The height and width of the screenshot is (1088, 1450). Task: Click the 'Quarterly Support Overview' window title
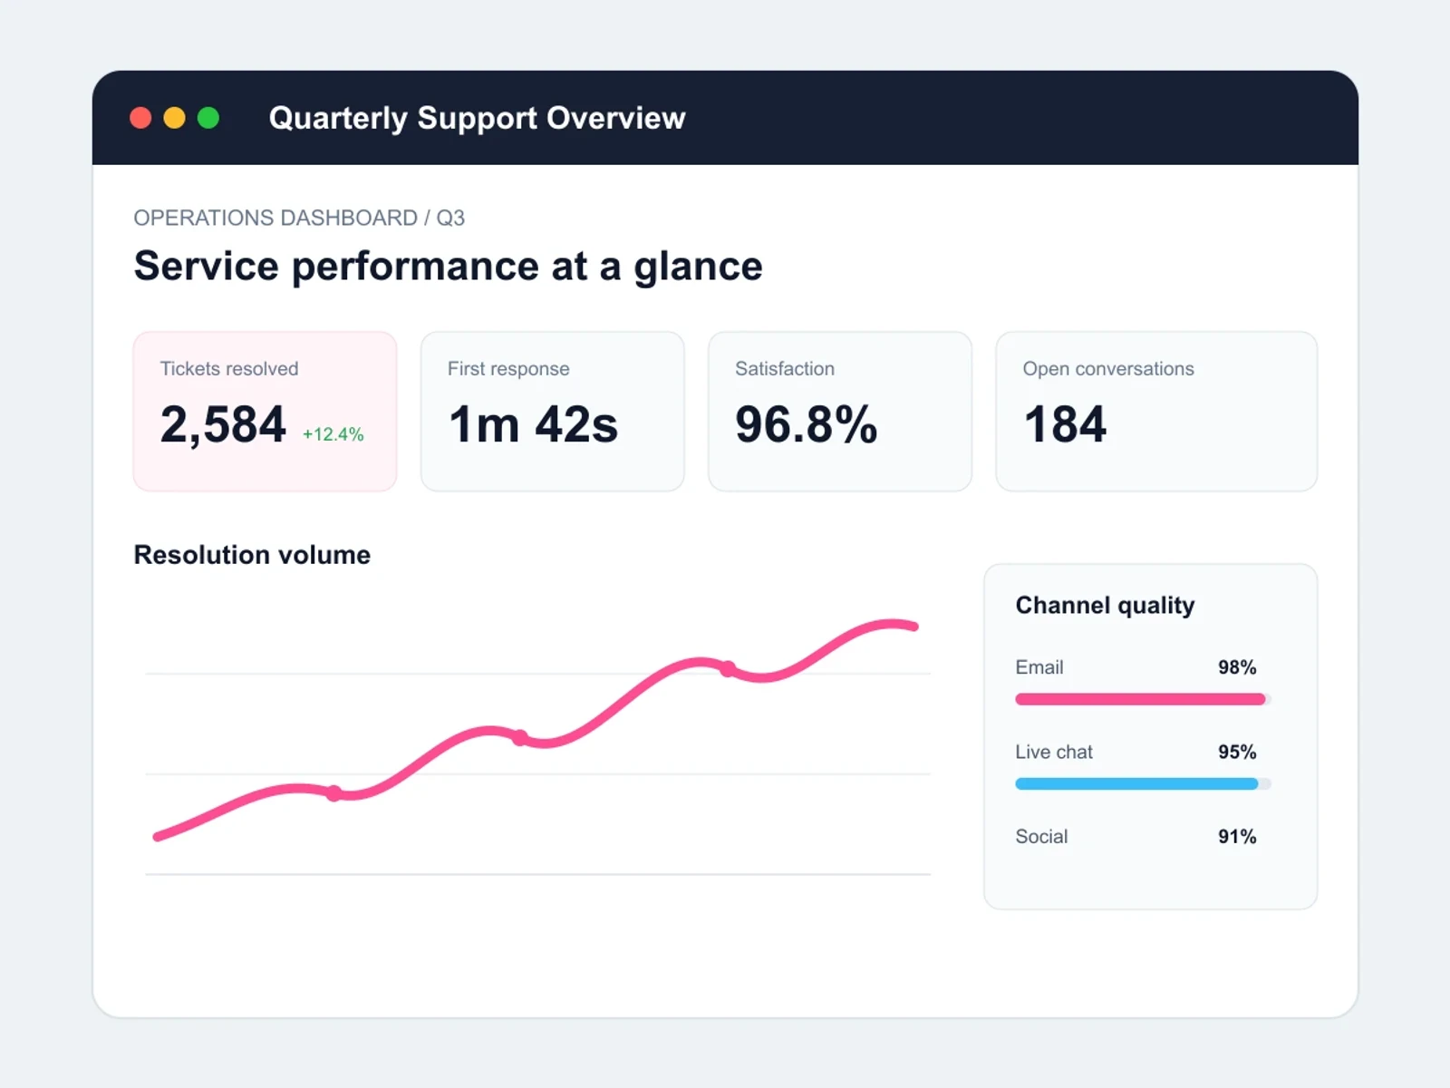tap(477, 118)
